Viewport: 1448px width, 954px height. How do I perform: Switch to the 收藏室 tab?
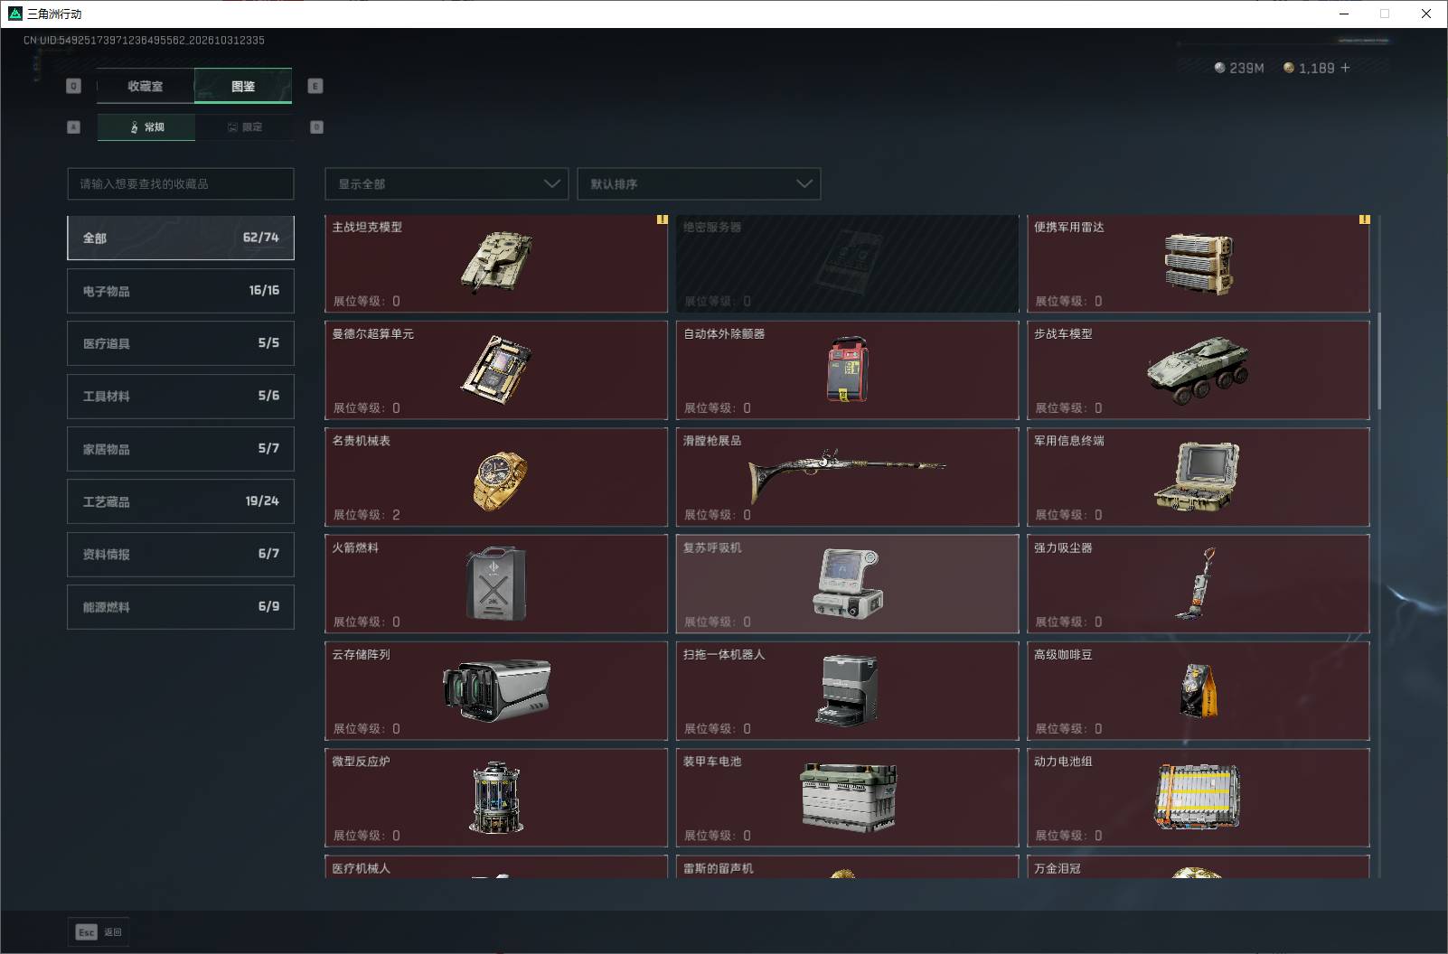(x=145, y=86)
